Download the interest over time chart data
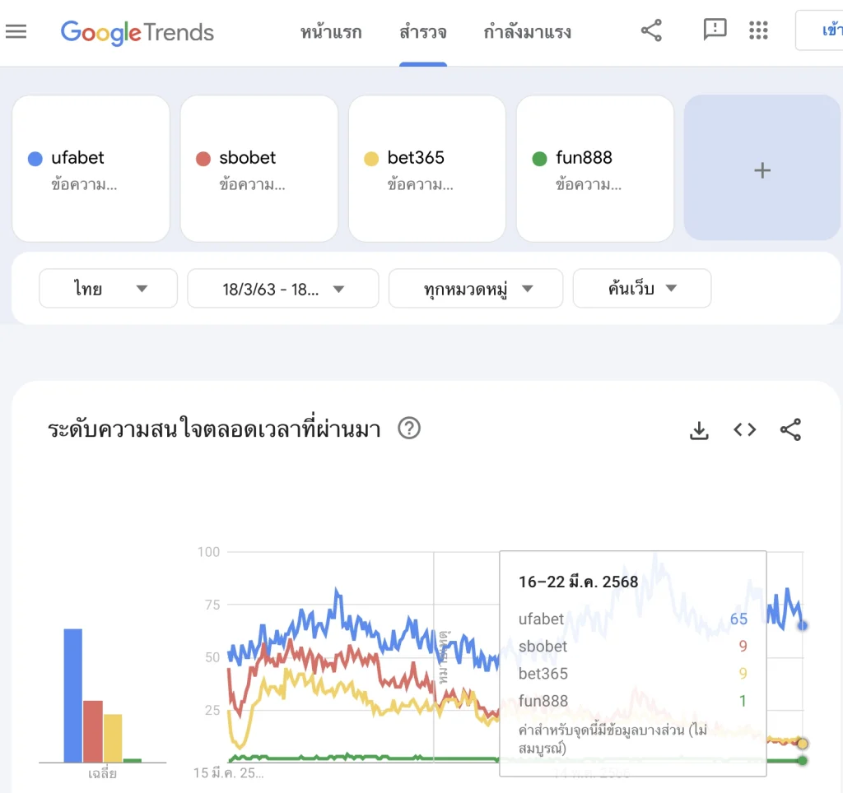The width and height of the screenshot is (843, 793). coord(699,429)
